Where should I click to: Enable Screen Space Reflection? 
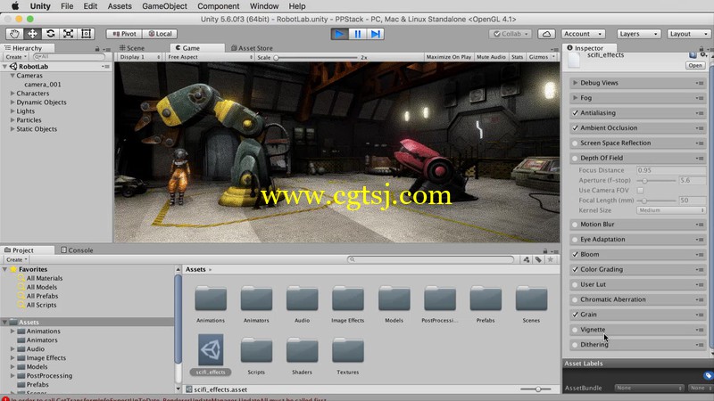click(575, 143)
